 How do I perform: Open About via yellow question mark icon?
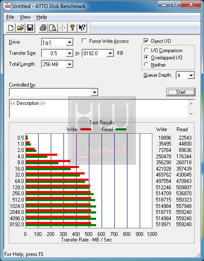tap(72, 28)
